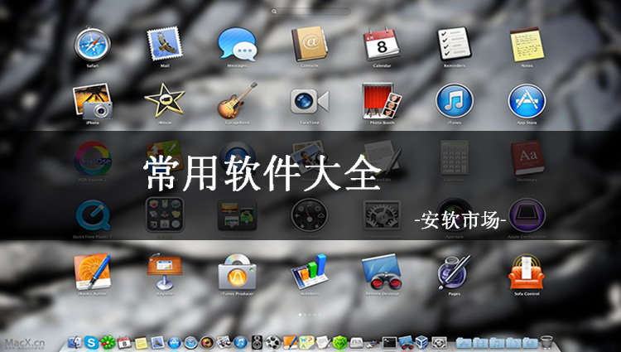621x352 pixels.
Task: Launch the Mail app in Launchpad
Action: point(165,44)
